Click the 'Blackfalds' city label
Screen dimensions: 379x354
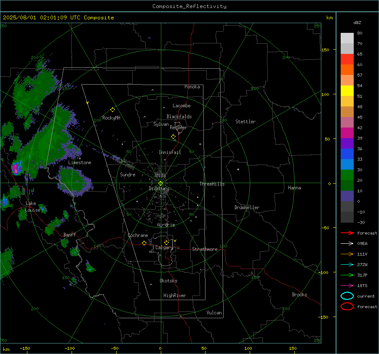coord(179,117)
